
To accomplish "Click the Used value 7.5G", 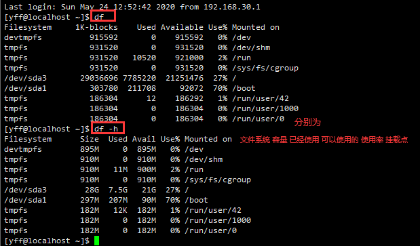I will [x=118, y=190].
